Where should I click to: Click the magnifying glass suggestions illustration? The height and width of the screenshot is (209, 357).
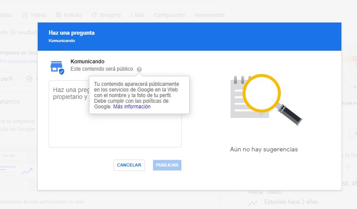coord(266,99)
